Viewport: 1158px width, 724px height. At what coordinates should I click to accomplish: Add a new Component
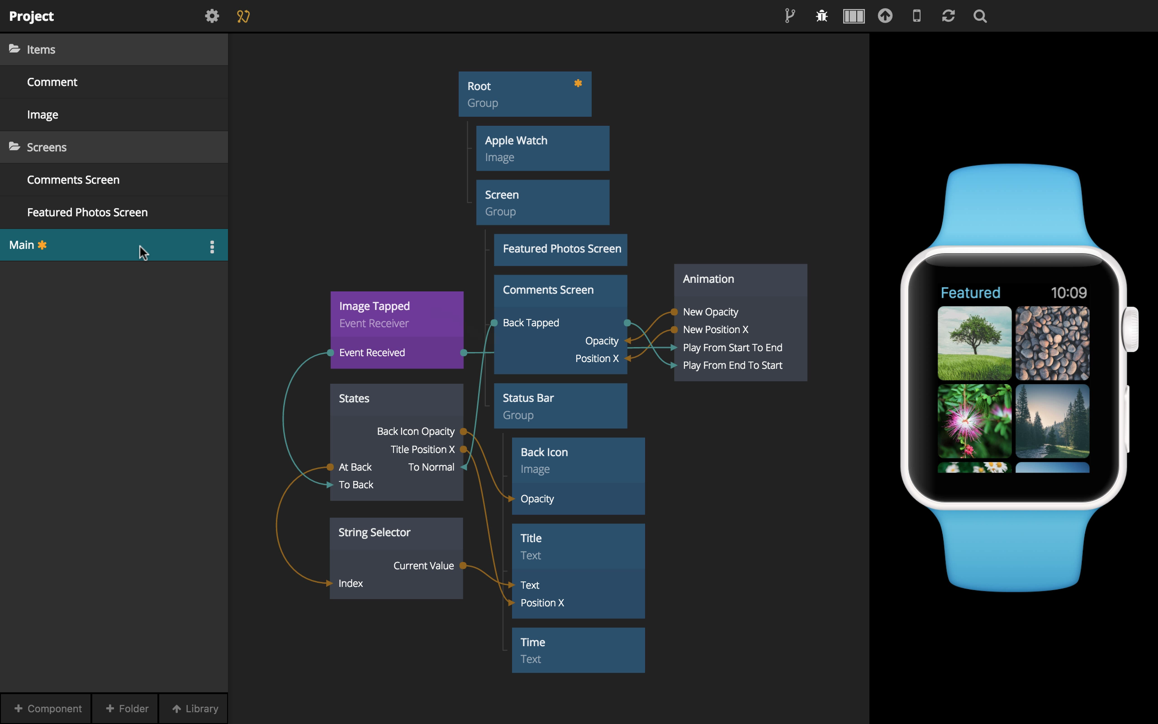pos(47,708)
